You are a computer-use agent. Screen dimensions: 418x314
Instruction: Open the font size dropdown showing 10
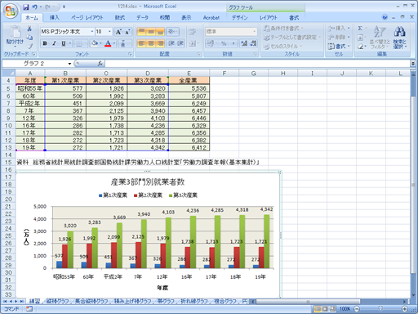pyautogui.click(x=109, y=32)
